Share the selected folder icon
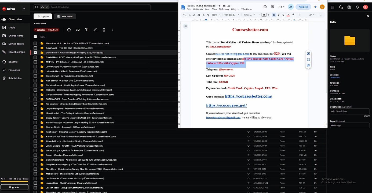 pos(86,30)
